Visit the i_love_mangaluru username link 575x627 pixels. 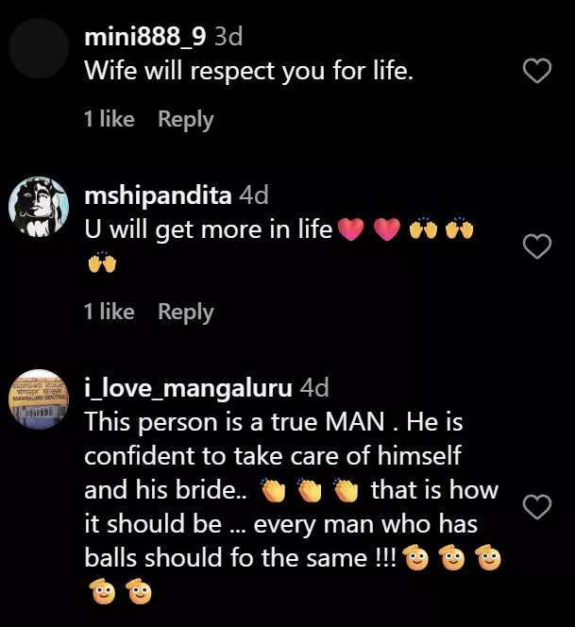tap(188, 387)
